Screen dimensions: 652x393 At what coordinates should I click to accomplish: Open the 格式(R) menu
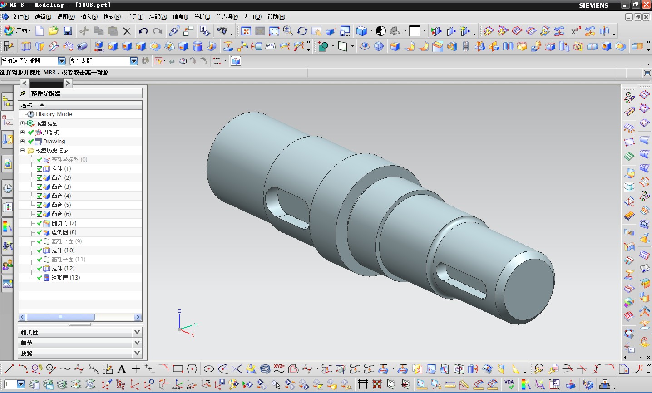coord(112,17)
